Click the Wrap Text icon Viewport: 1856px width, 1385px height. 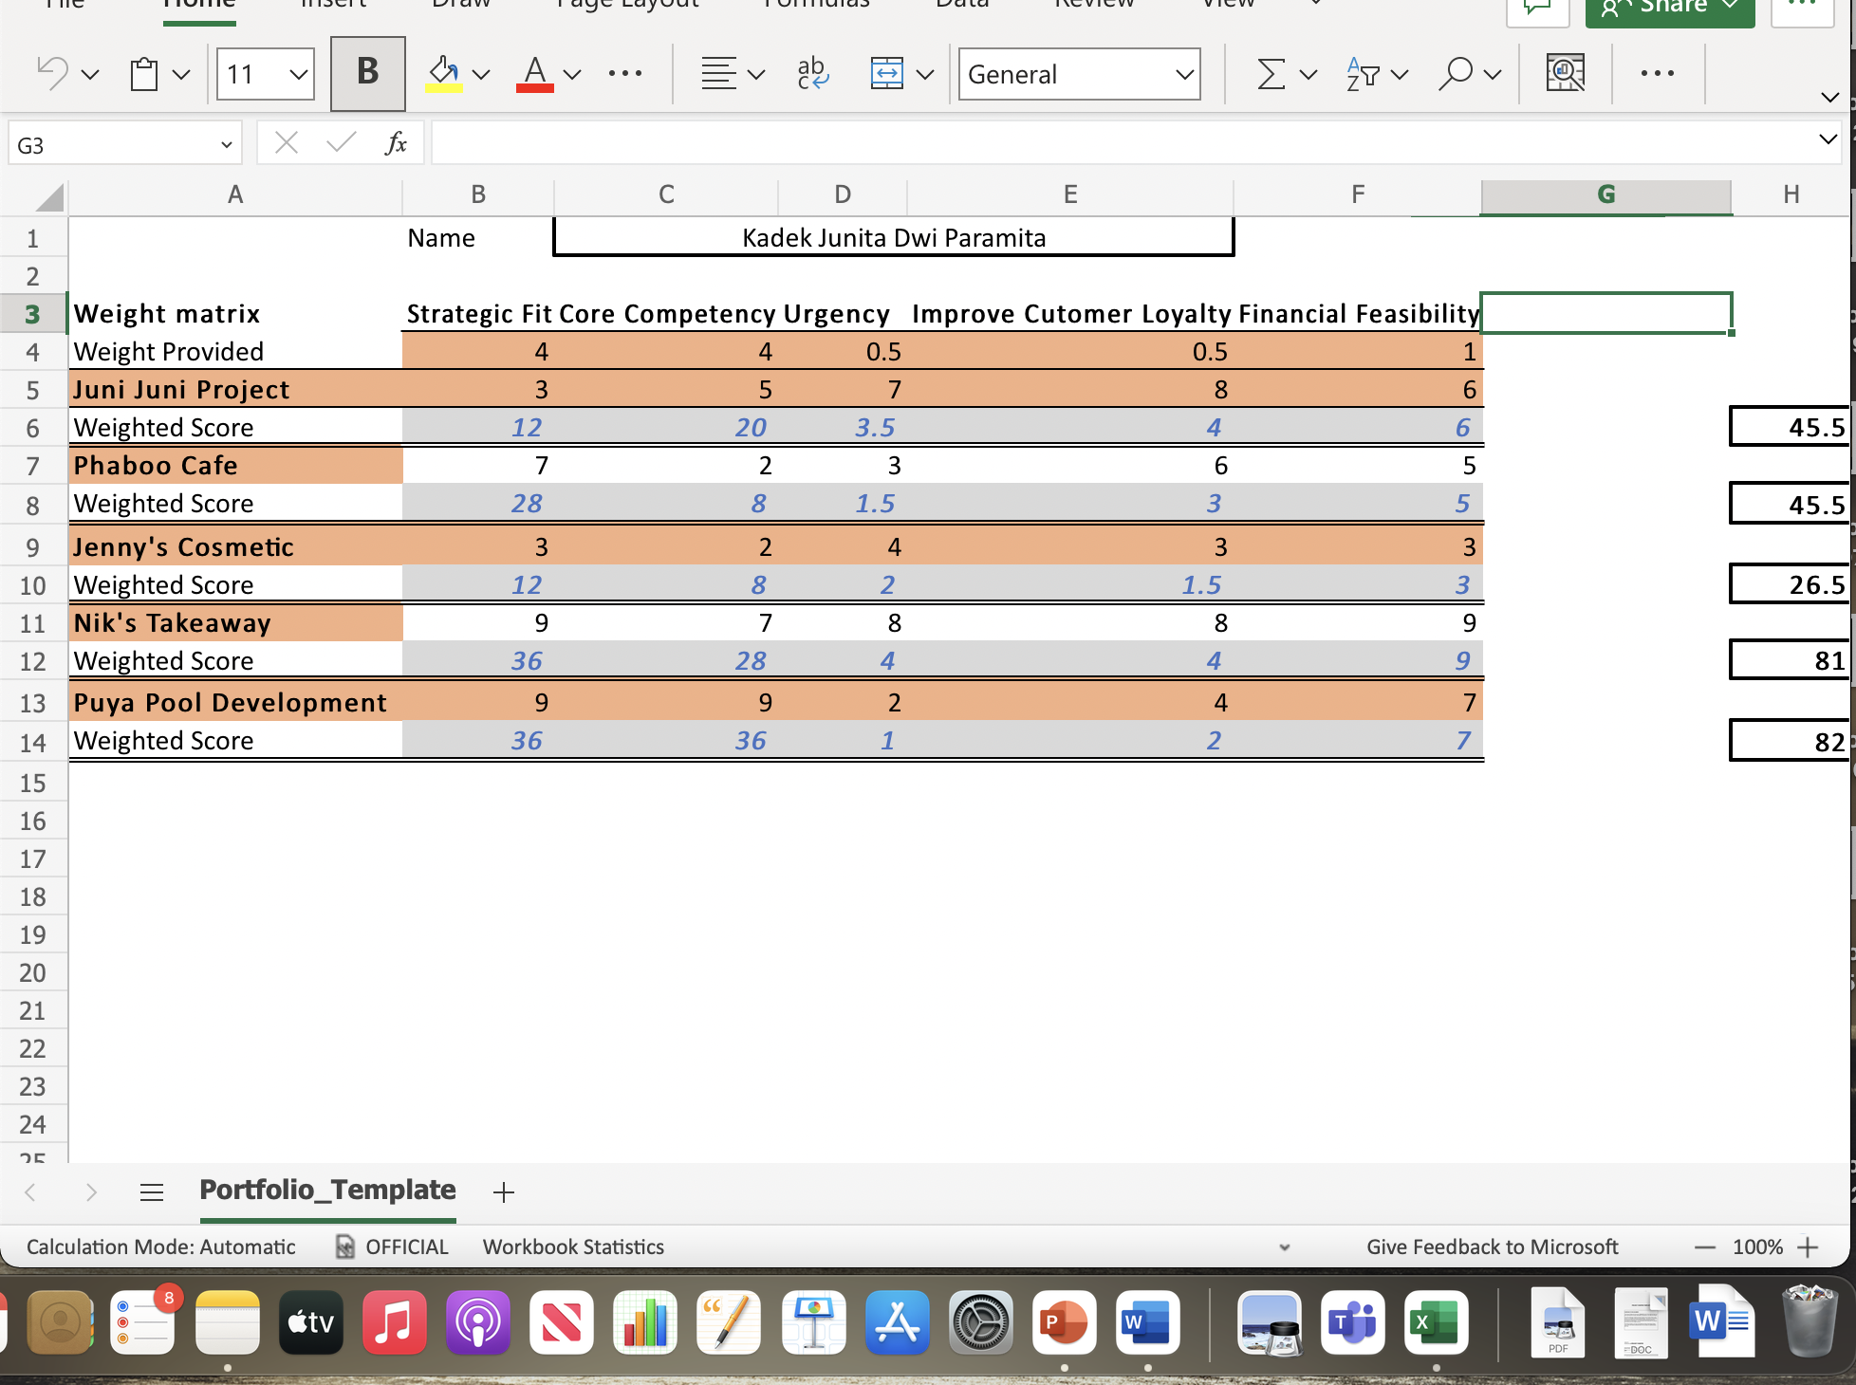(x=812, y=73)
